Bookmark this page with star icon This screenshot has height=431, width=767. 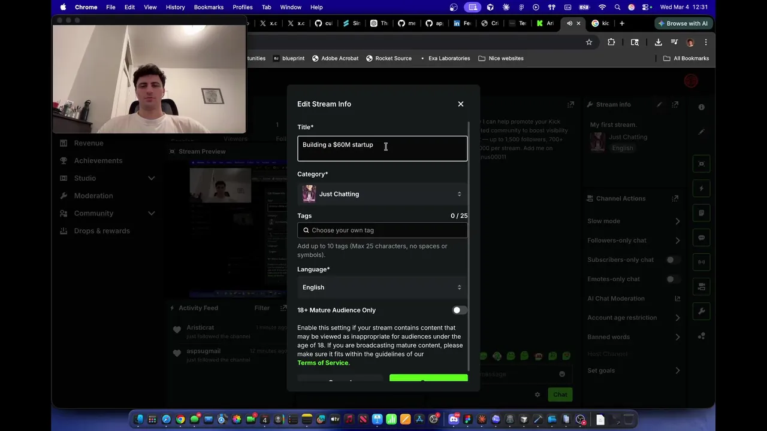point(589,42)
